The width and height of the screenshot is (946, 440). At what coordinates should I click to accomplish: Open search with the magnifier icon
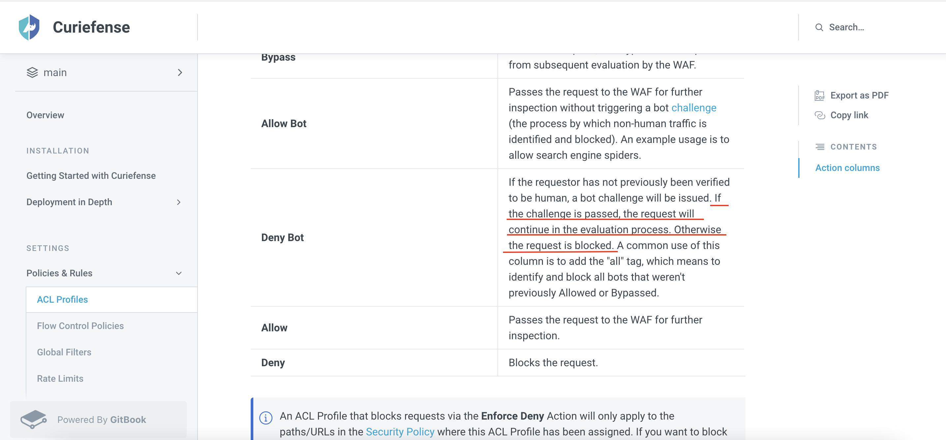tap(820, 27)
